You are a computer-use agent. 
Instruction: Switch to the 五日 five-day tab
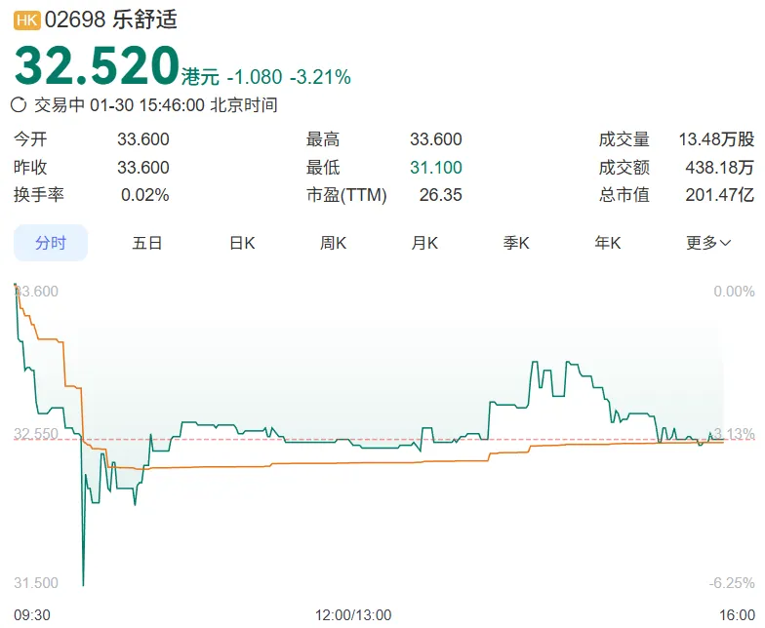click(146, 243)
